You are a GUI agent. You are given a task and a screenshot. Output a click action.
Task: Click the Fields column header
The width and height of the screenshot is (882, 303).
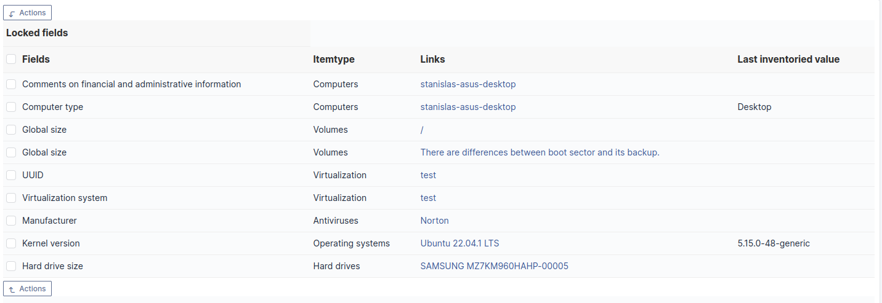[x=36, y=59]
